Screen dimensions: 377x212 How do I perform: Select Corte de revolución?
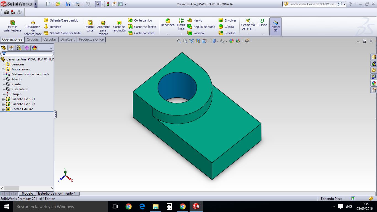119,26
